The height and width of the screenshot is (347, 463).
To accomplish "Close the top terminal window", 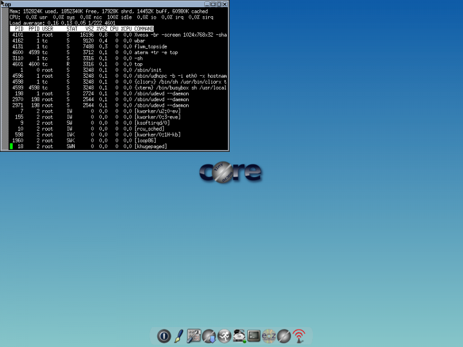I will [x=225, y=4].
